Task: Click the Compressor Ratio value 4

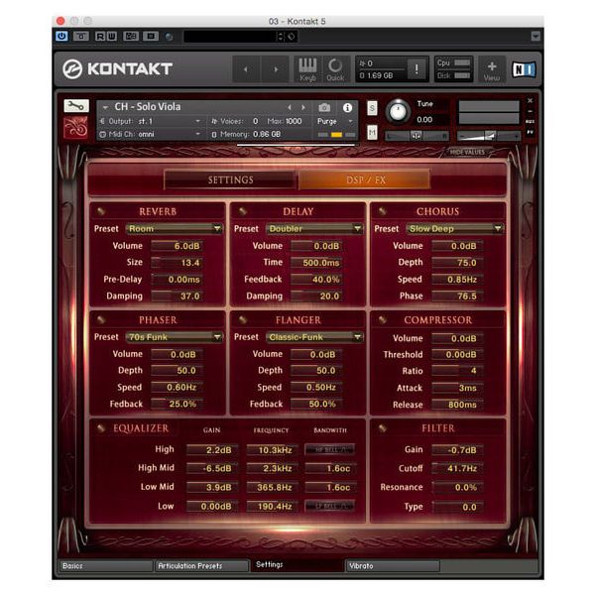Action: [457, 371]
